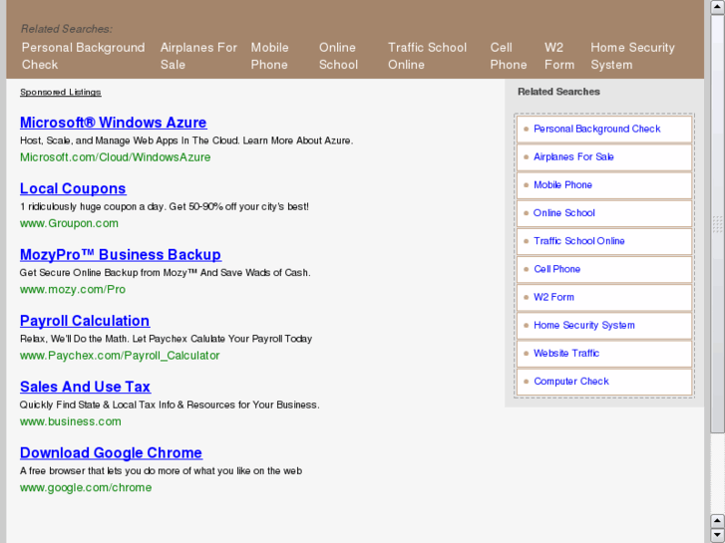725x543 pixels.
Task: Select W2 Form in the top banner
Action: tap(559, 56)
